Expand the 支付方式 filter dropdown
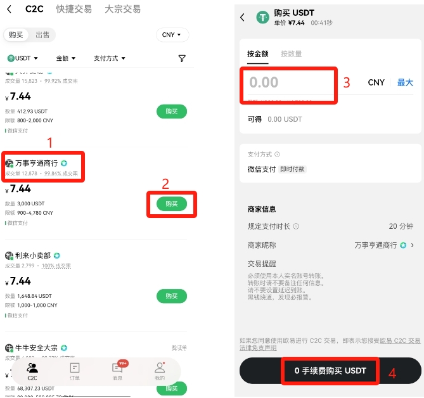The image size is (424, 398). pyautogui.click(x=110, y=58)
